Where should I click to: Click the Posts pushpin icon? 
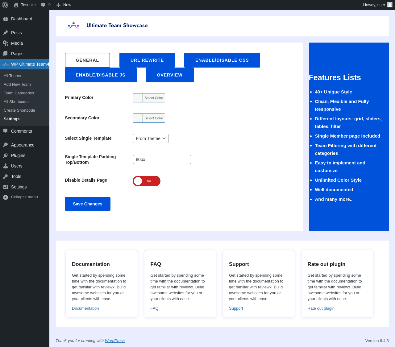tap(6, 33)
